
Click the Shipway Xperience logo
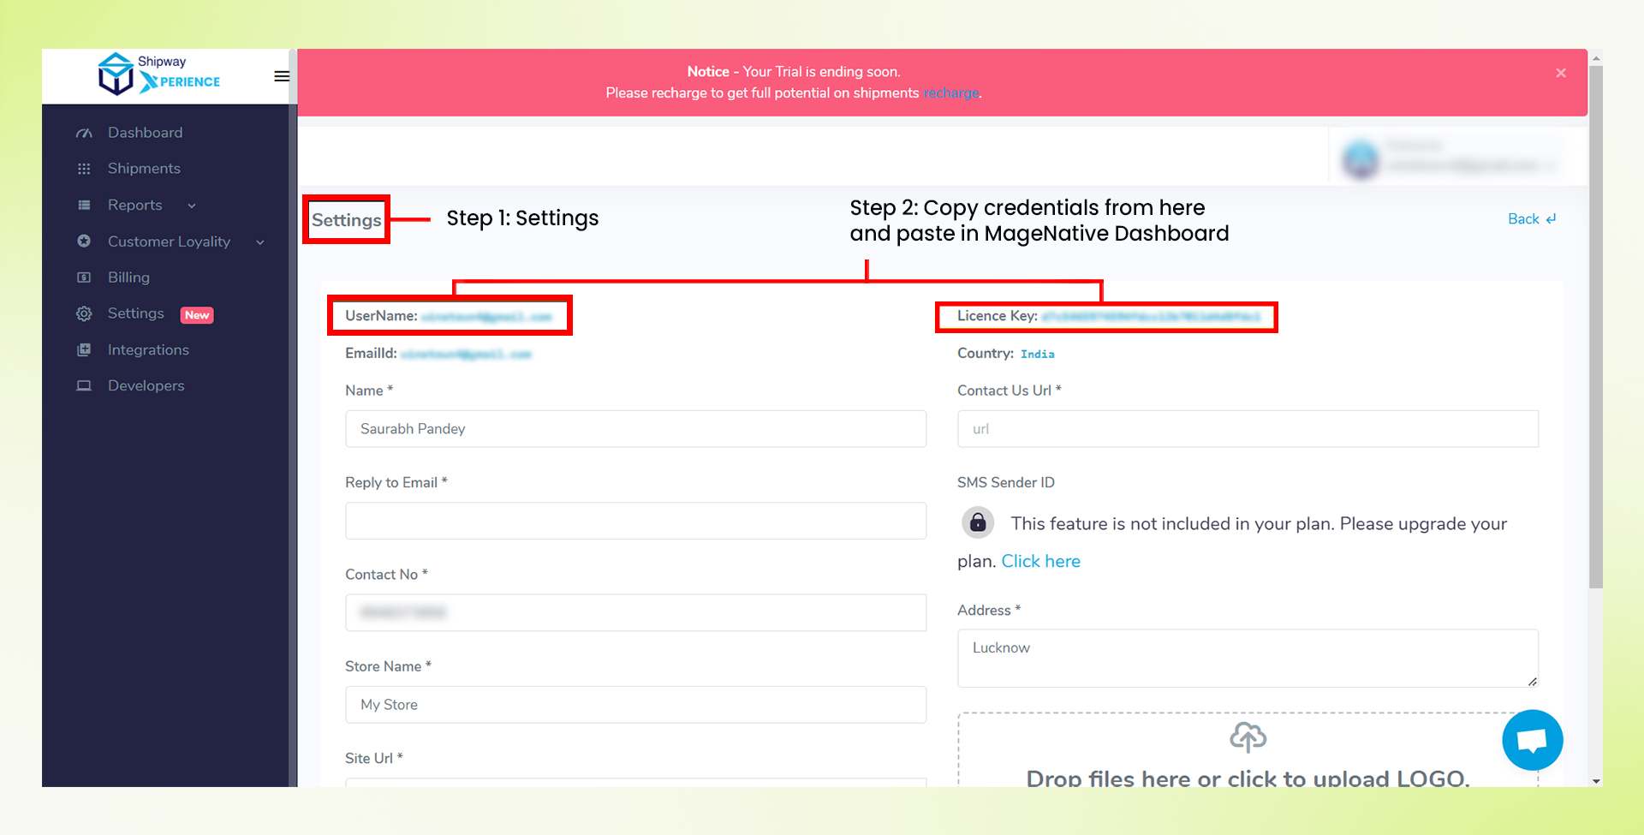coord(158,74)
